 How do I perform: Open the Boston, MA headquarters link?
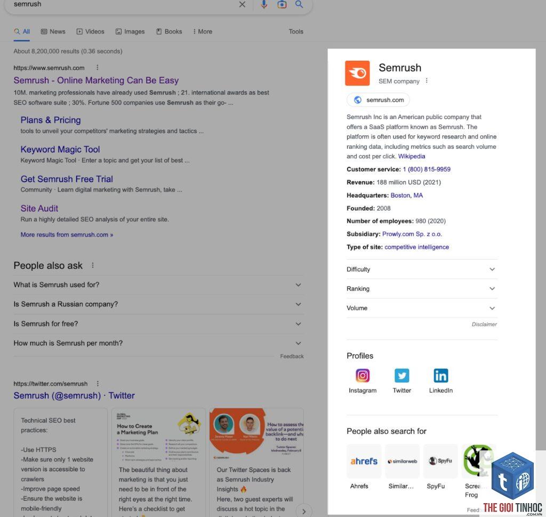[x=407, y=195]
